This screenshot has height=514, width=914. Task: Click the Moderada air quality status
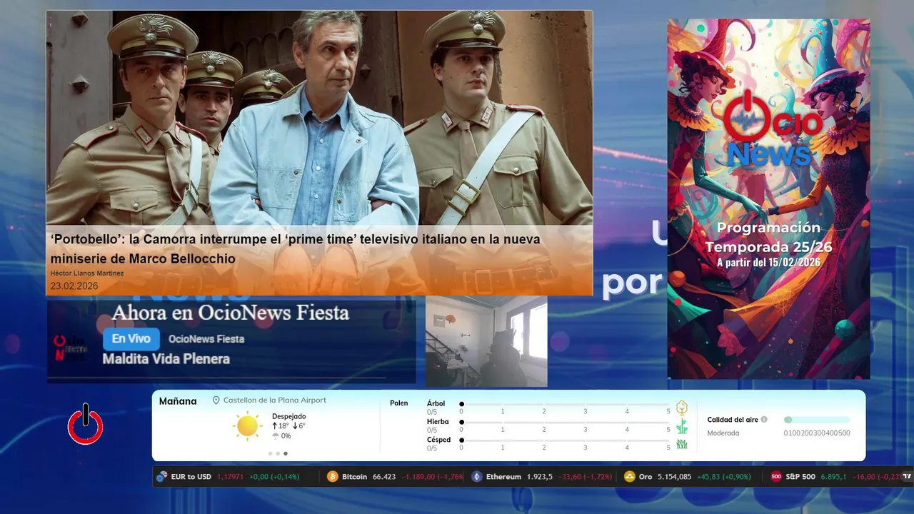click(723, 433)
